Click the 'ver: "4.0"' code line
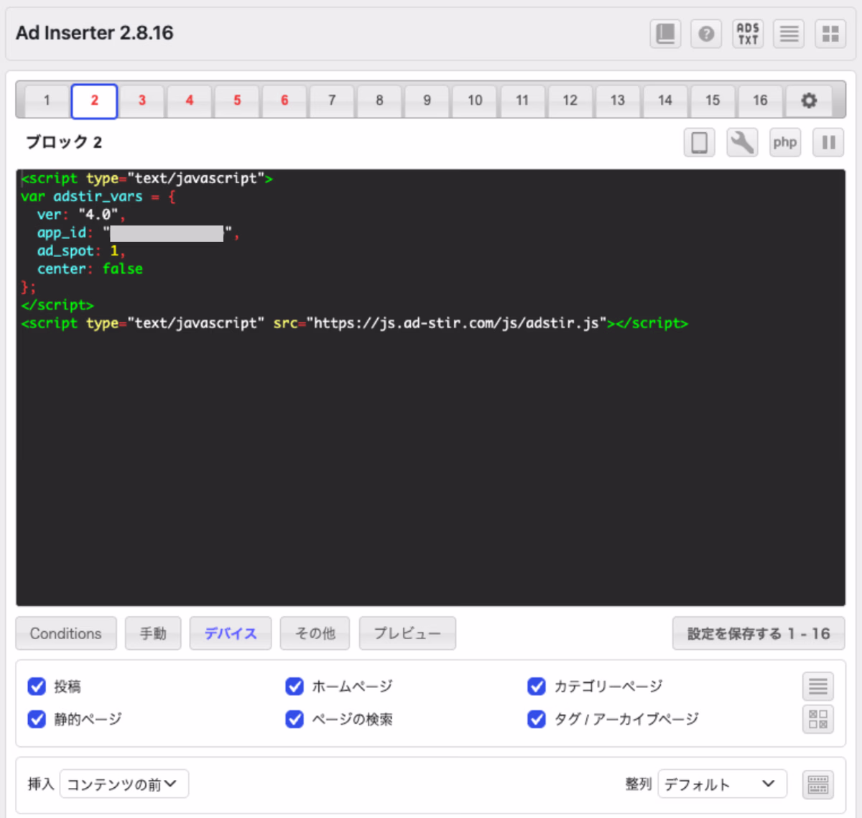 coord(81,215)
